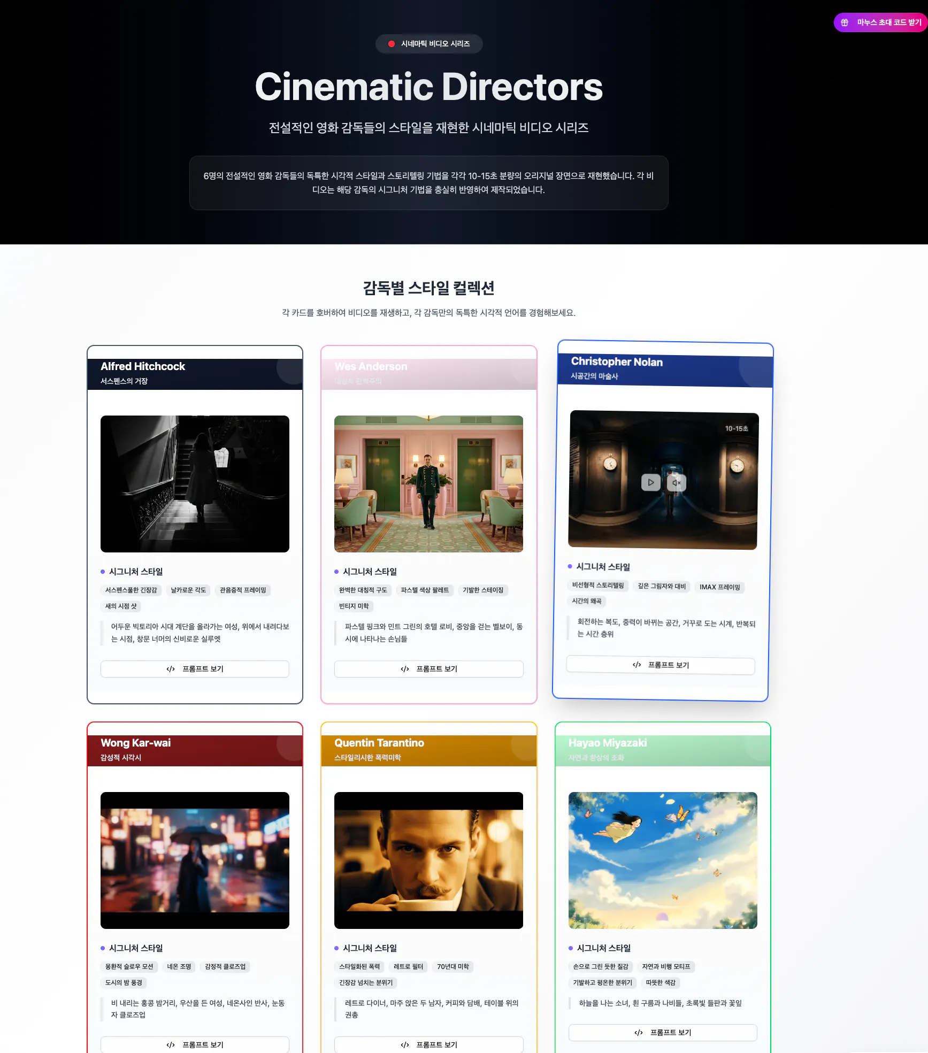
Task: Click the Hayao Miyazaki flying girl thumbnail
Action: click(x=663, y=860)
